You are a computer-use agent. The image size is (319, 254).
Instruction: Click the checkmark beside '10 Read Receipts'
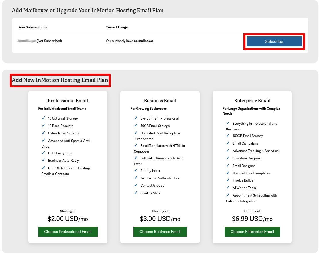pyautogui.click(x=44, y=126)
